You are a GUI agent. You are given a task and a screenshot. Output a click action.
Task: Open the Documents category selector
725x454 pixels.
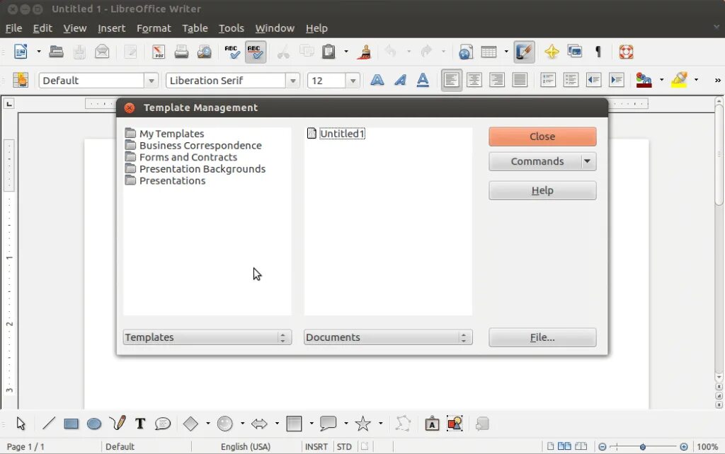(388, 337)
